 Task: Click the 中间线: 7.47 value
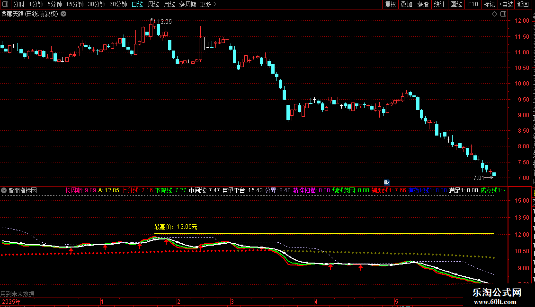[205, 191]
